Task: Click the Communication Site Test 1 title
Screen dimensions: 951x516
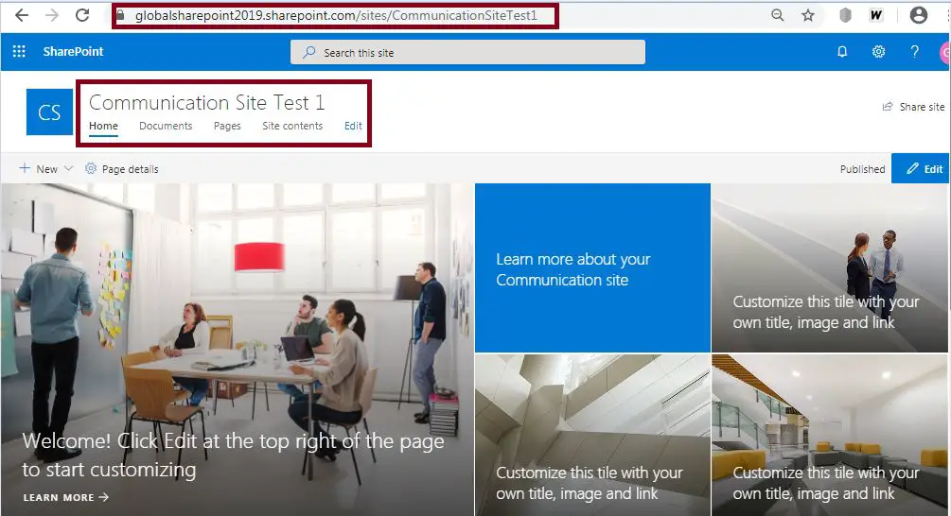Action: tap(207, 103)
